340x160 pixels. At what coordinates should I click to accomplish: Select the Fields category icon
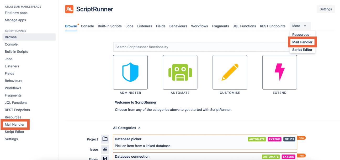105,158
